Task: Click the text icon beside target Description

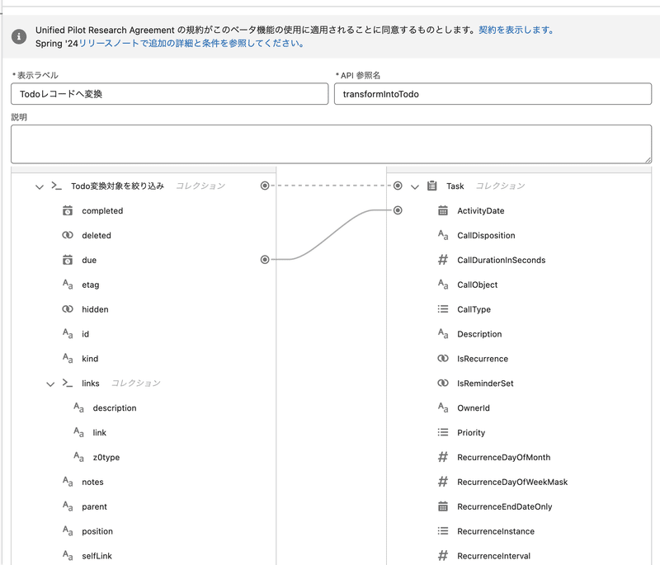Action: pyautogui.click(x=443, y=333)
